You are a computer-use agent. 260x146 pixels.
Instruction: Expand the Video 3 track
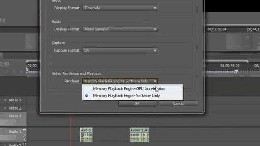click(5, 100)
